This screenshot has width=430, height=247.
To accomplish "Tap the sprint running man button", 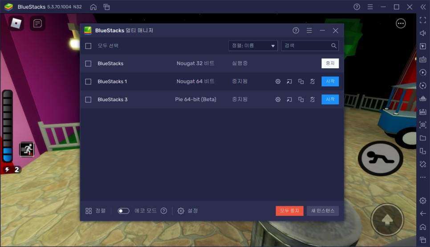I will [27, 149].
